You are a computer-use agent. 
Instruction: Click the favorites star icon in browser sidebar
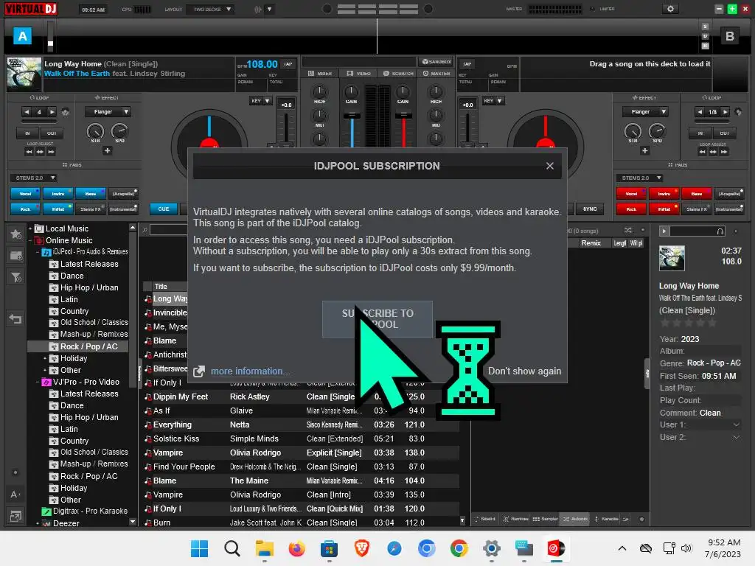click(15, 234)
